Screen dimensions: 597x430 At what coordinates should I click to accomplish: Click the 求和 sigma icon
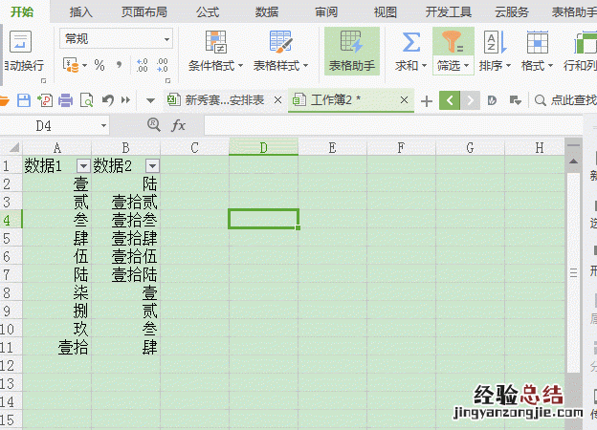[410, 43]
